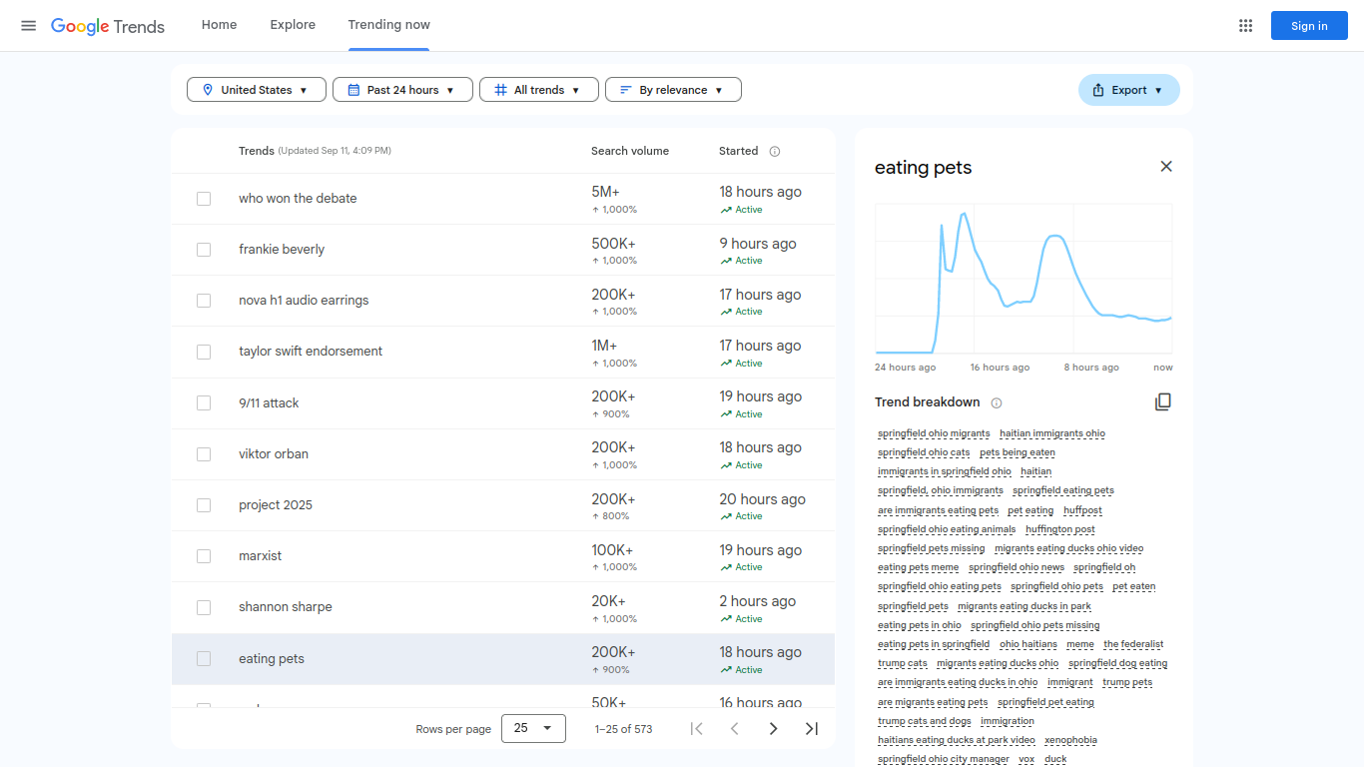Check the box for frankie beverly
The height and width of the screenshot is (767, 1364).
pyautogui.click(x=204, y=250)
